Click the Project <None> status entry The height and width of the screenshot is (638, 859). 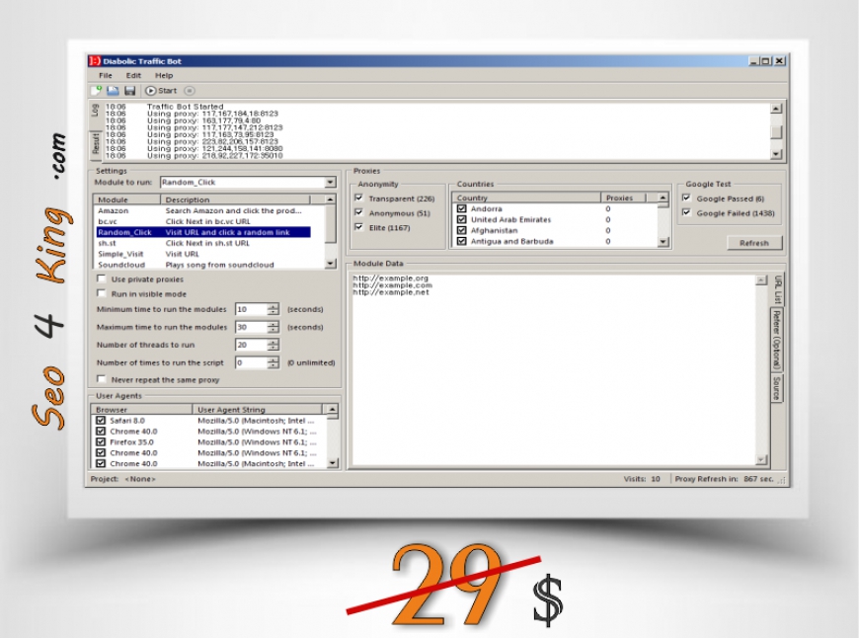pyautogui.click(x=122, y=478)
